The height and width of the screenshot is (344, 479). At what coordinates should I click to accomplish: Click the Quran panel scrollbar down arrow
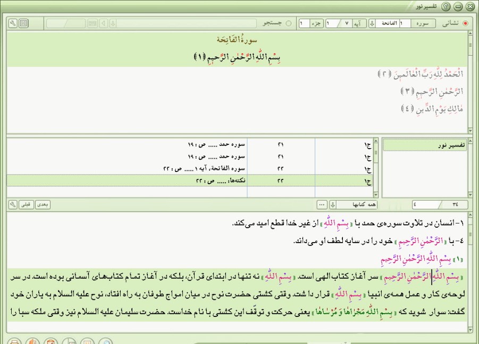click(470, 131)
